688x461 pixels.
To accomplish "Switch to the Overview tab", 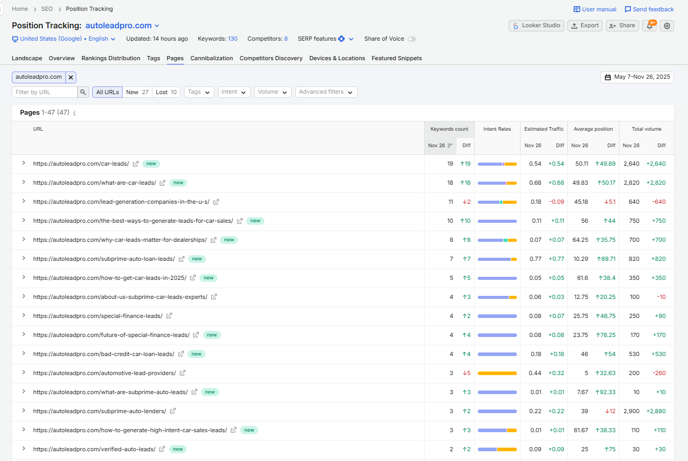I will [x=62, y=58].
